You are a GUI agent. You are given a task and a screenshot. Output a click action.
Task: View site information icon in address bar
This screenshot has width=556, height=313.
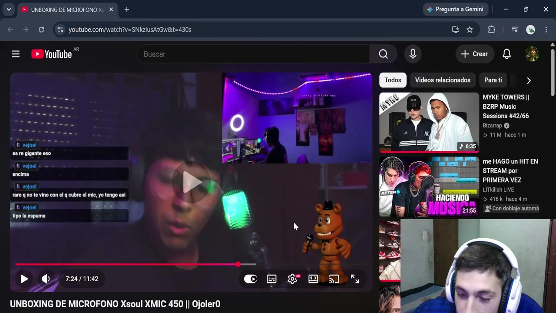click(60, 30)
